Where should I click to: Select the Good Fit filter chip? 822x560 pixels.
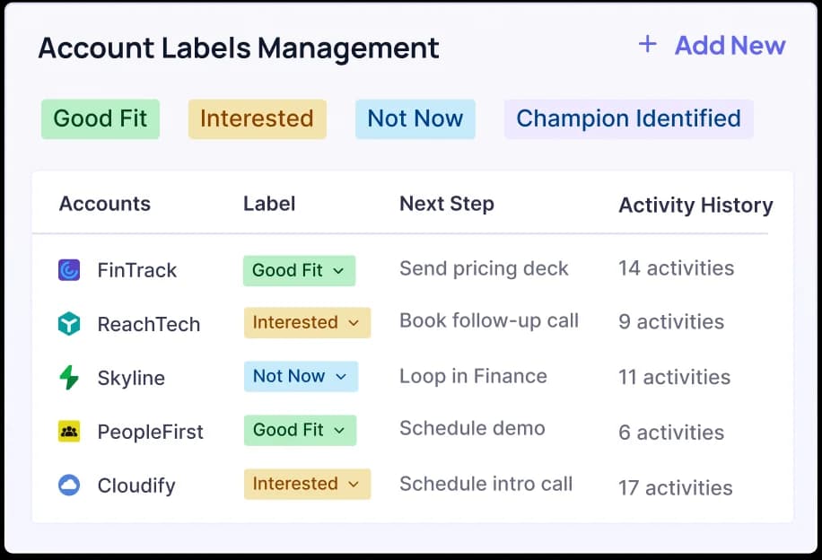click(x=100, y=118)
